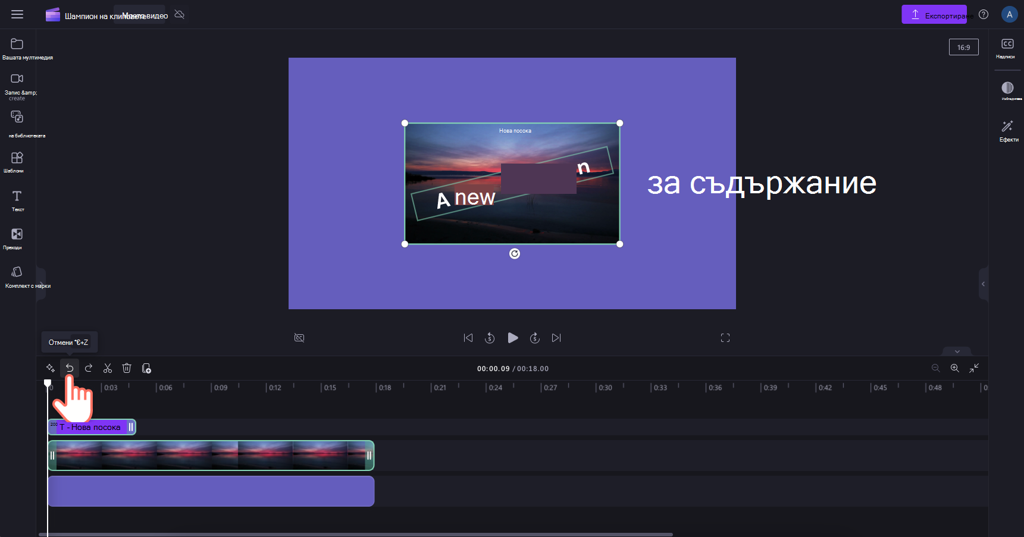This screenshot has width=1024, height=537.
Task: Undo the last action
Action: 70,368
